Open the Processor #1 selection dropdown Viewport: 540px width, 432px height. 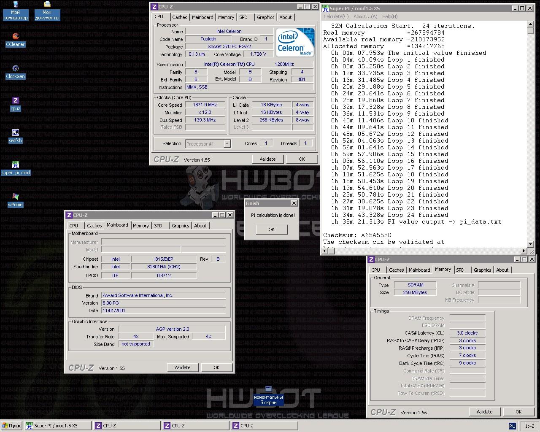[227, 144]
